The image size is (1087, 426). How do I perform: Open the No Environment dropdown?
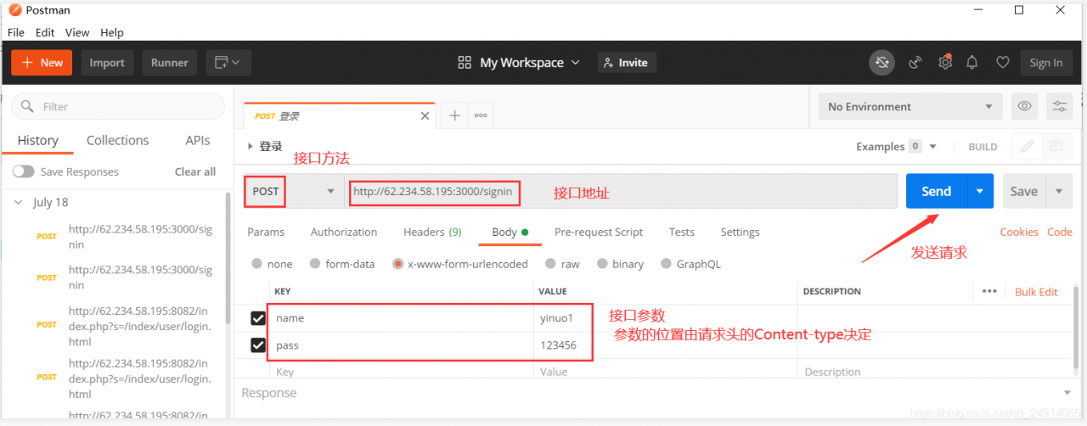tap(910, 107)
